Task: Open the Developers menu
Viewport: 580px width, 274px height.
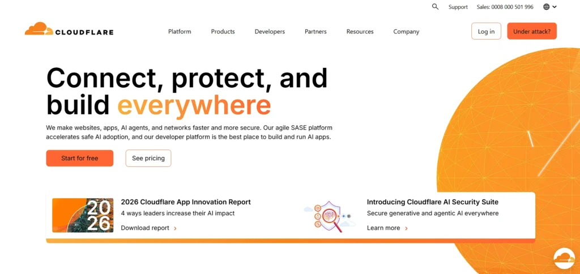Action: click(x=270, y=32)
